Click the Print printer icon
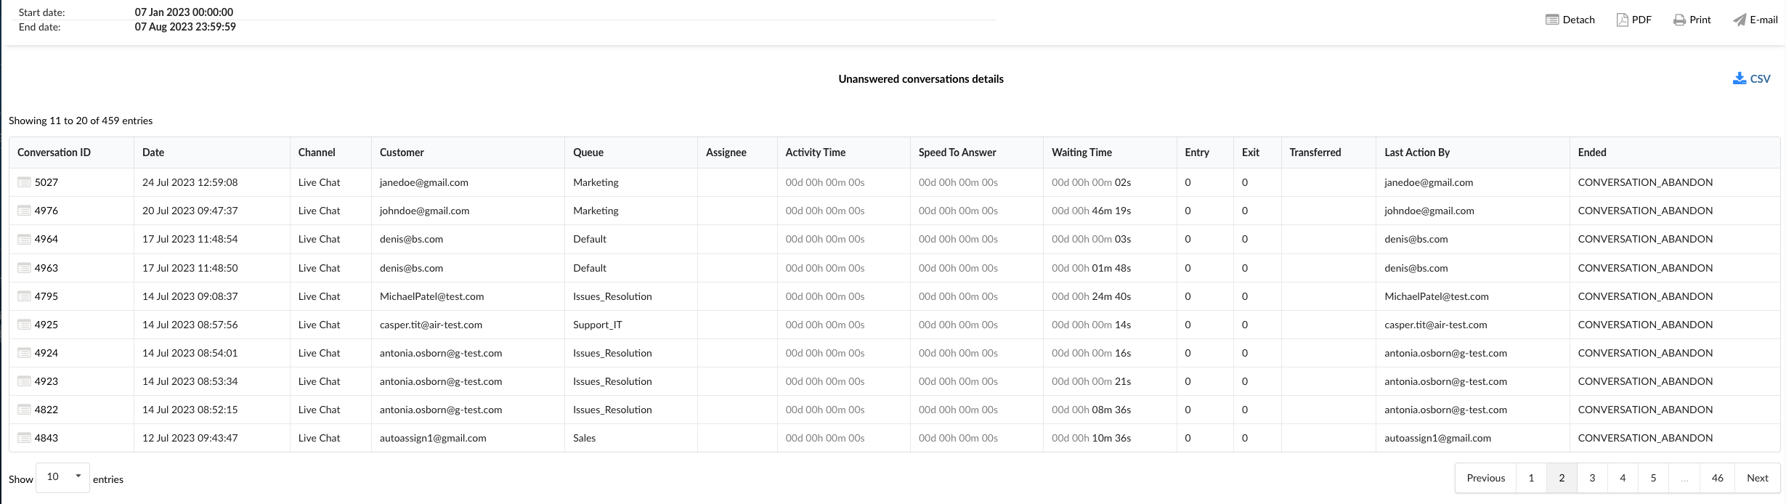This screenshot has height=504, width=1786. coord(1679,20)
